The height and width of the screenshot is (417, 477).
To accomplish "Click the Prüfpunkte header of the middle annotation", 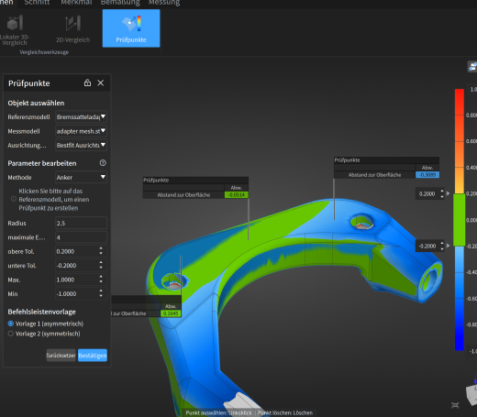I will click(195, 180).
